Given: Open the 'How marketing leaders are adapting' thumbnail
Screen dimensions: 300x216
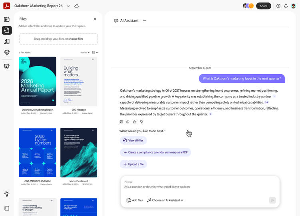Looking at the screenshot, I should coord(38,207).
